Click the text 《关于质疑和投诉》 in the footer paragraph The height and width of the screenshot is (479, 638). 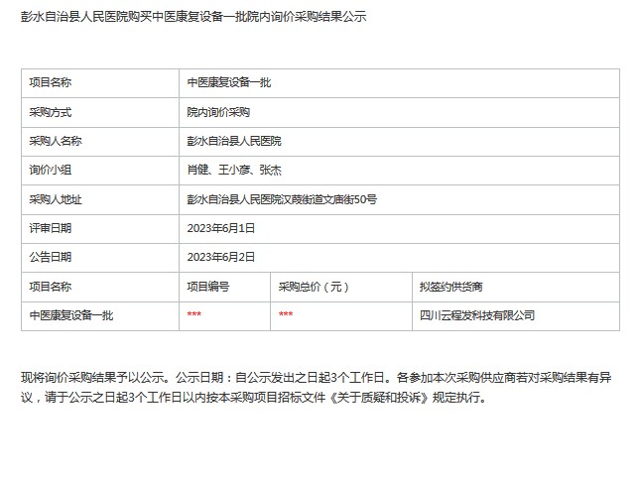point(378,398)
